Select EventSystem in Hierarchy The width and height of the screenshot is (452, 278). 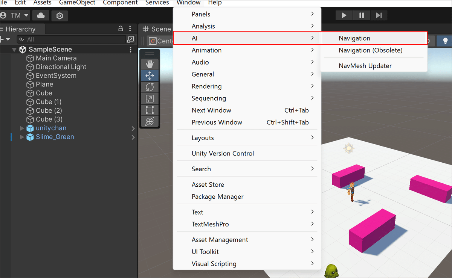coord(56,76)
